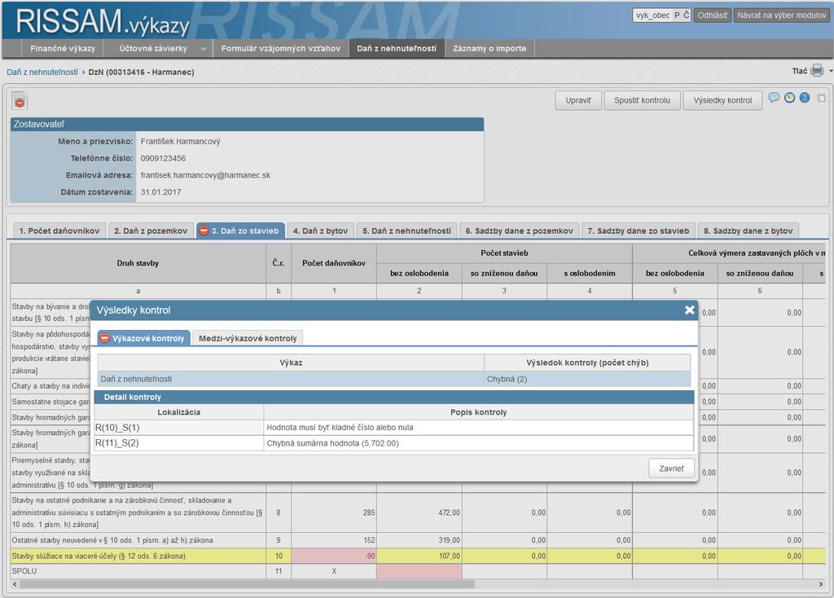This screenshot has width=834, height=598.
Task: Open Formulár vzájomných vzťahov menu
Action: point(281,48)
